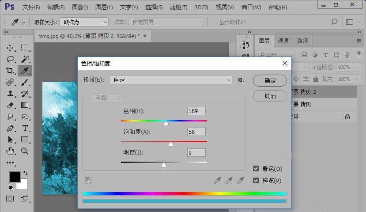Toggle Quick Mask mode
Viewport: 366px width, 212px height.
[x=10, y=199]
